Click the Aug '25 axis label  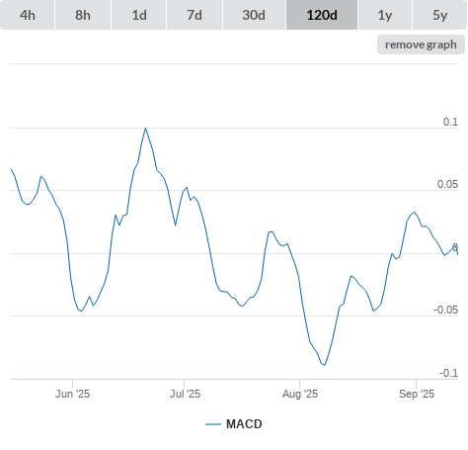pyautogui.click(x=300, y=394)
